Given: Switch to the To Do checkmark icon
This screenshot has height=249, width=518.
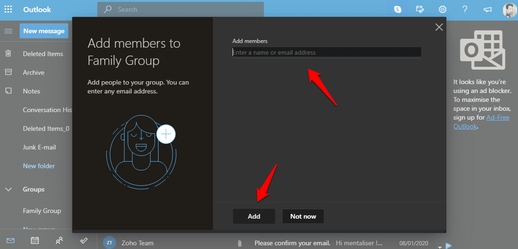Looking at the screenshot, I should click(84, 241).
